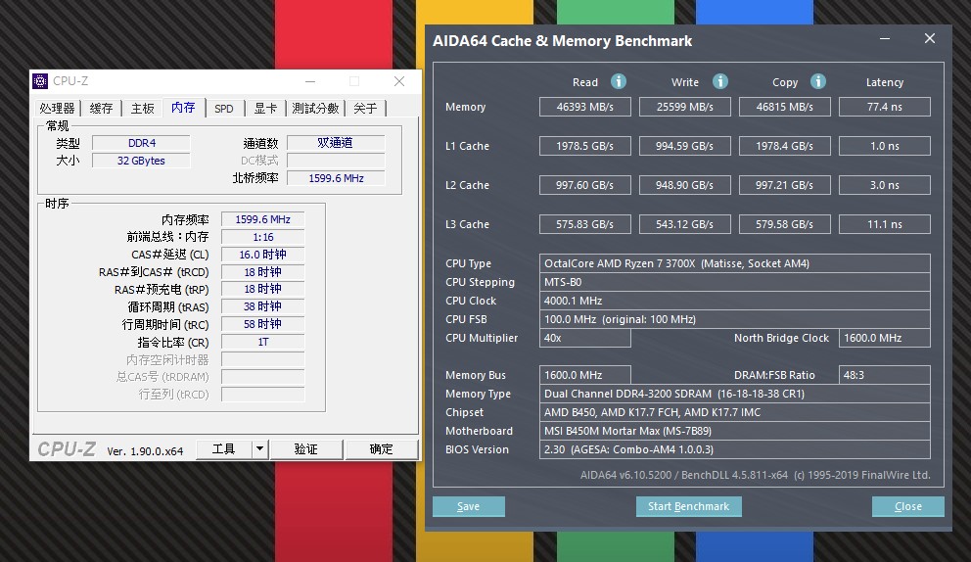Switch to the 缓存 tab in CPU-Z
The height and width of the screenshot is (562, 971).
pyautogui.click(x=101, y=109)
